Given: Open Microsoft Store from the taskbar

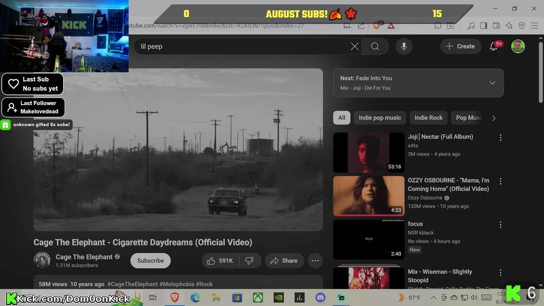Looking at the screenshot, I should click(237, 297).
